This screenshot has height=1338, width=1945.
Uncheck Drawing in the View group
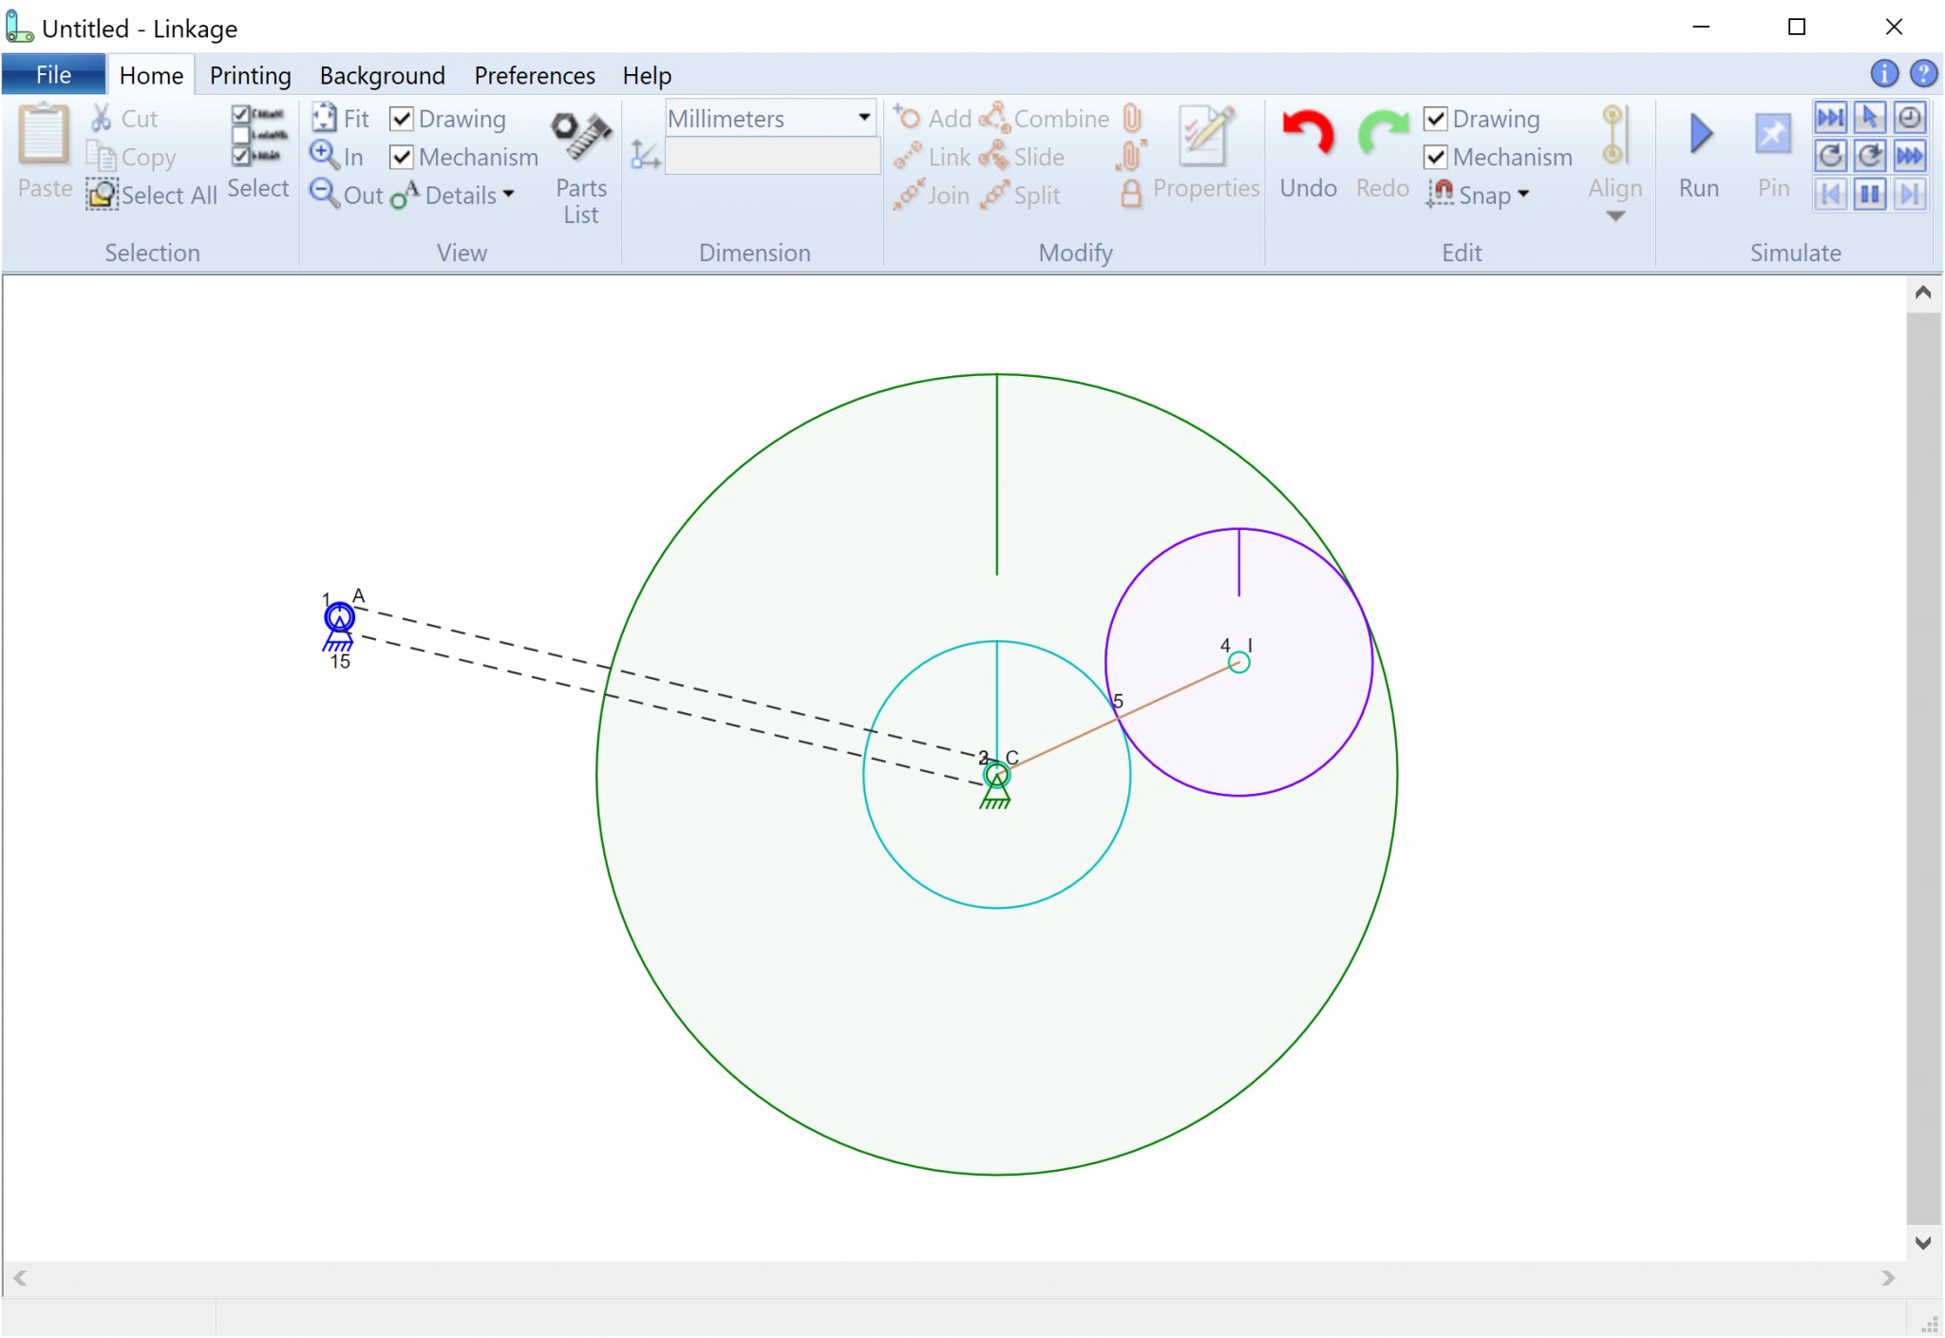point(403,118)
